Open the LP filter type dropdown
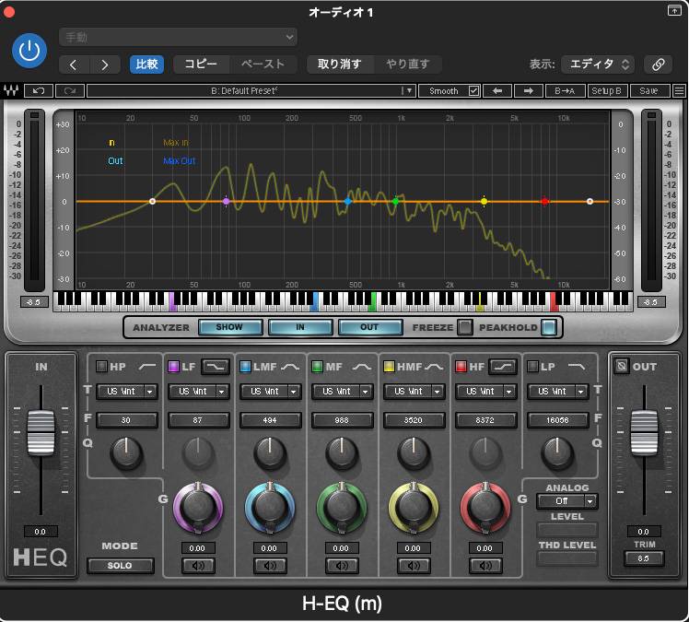Screen dimensions: 689x622 (557, 392)
